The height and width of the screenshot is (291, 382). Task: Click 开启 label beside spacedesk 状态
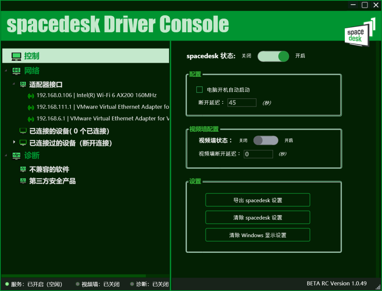pos(300,56)
